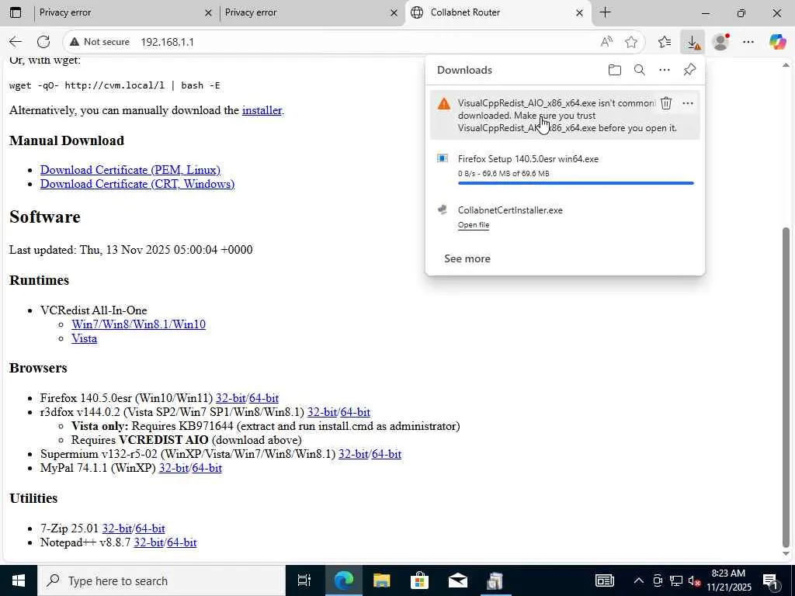Download Firefox 140.5.0esr 32-bit
The height and width of the screenshot is (596, 795).
pyautogui.click(x=231, y=398)
